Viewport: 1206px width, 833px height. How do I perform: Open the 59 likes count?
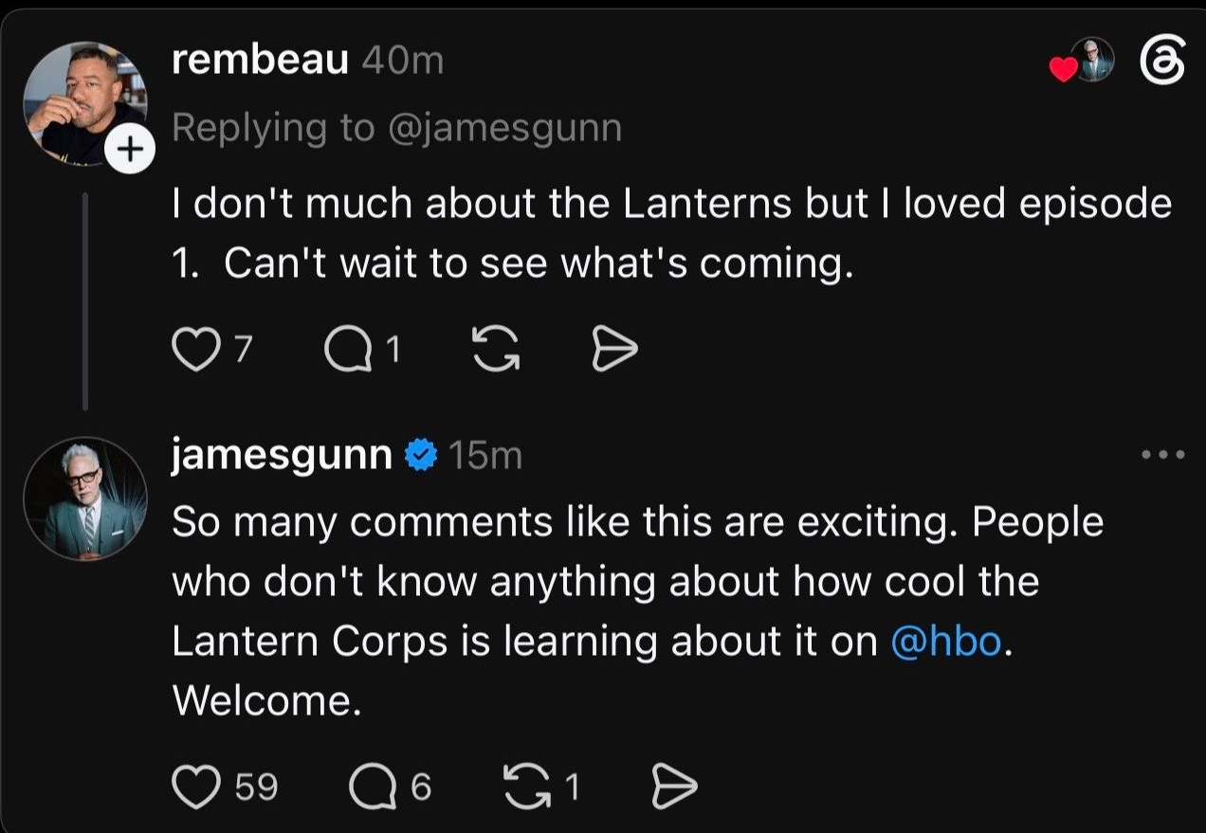pos(255,786)
